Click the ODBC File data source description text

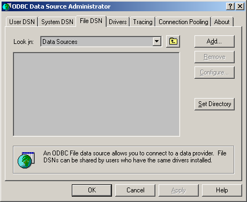pos(135,156)
